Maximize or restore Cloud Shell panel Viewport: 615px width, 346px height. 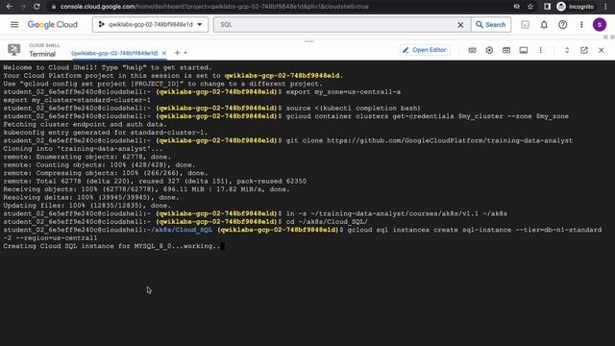(x=567, y=50)
